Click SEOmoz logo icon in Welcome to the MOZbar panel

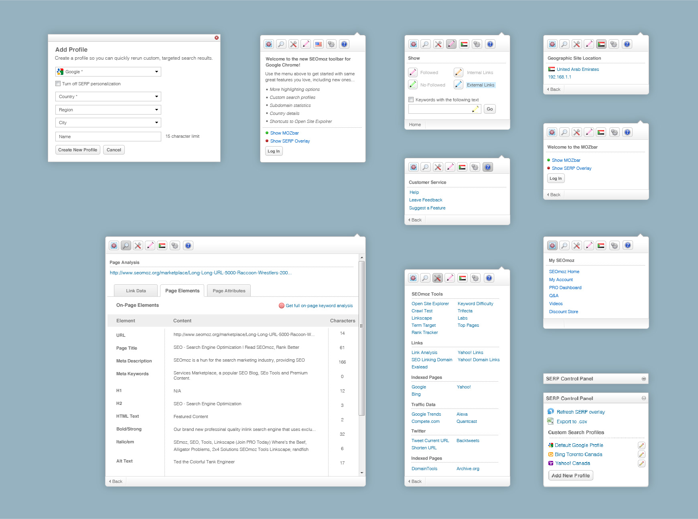pos(552,132)
